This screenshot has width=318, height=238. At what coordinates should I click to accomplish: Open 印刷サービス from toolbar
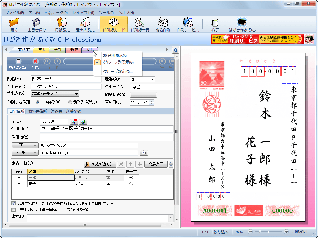click(188, 24)
